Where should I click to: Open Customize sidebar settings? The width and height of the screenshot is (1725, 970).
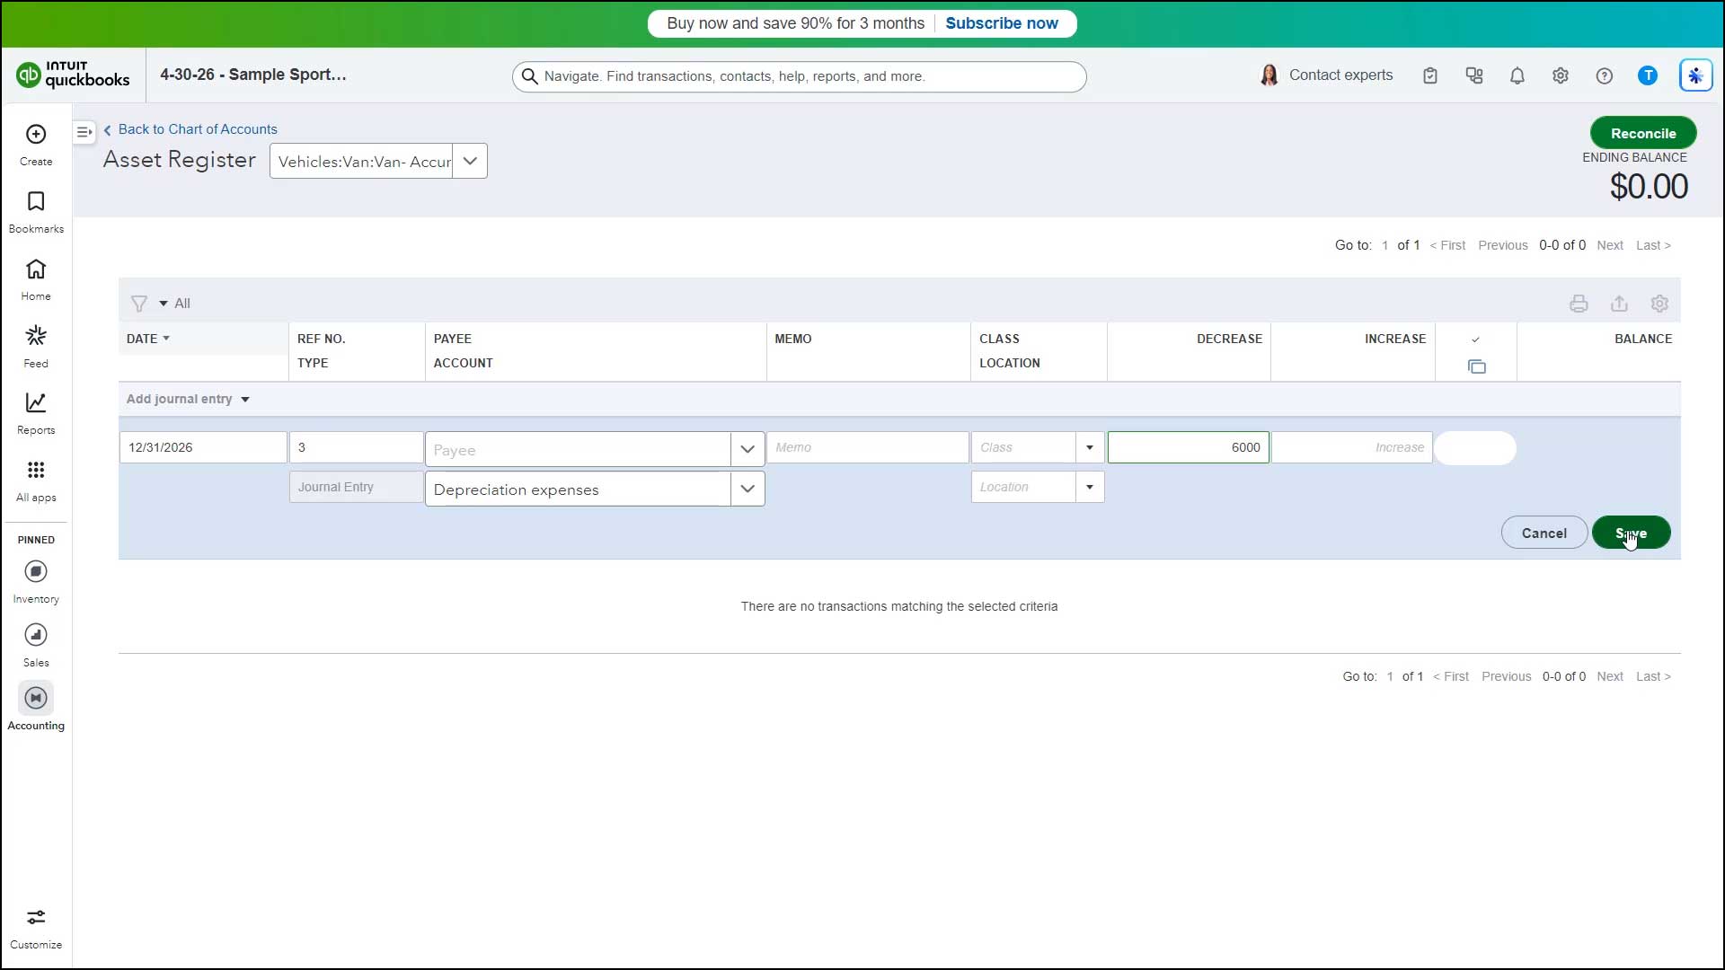coord(36,928)
